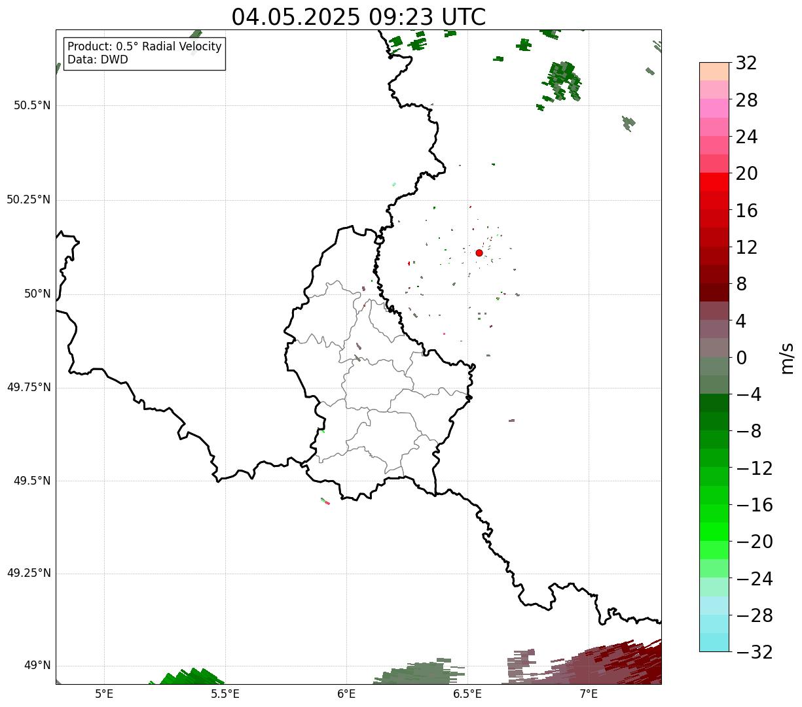This screenshot has width=802, height=707.
Task: Click the 5°E longitude label
Action: 104,693
